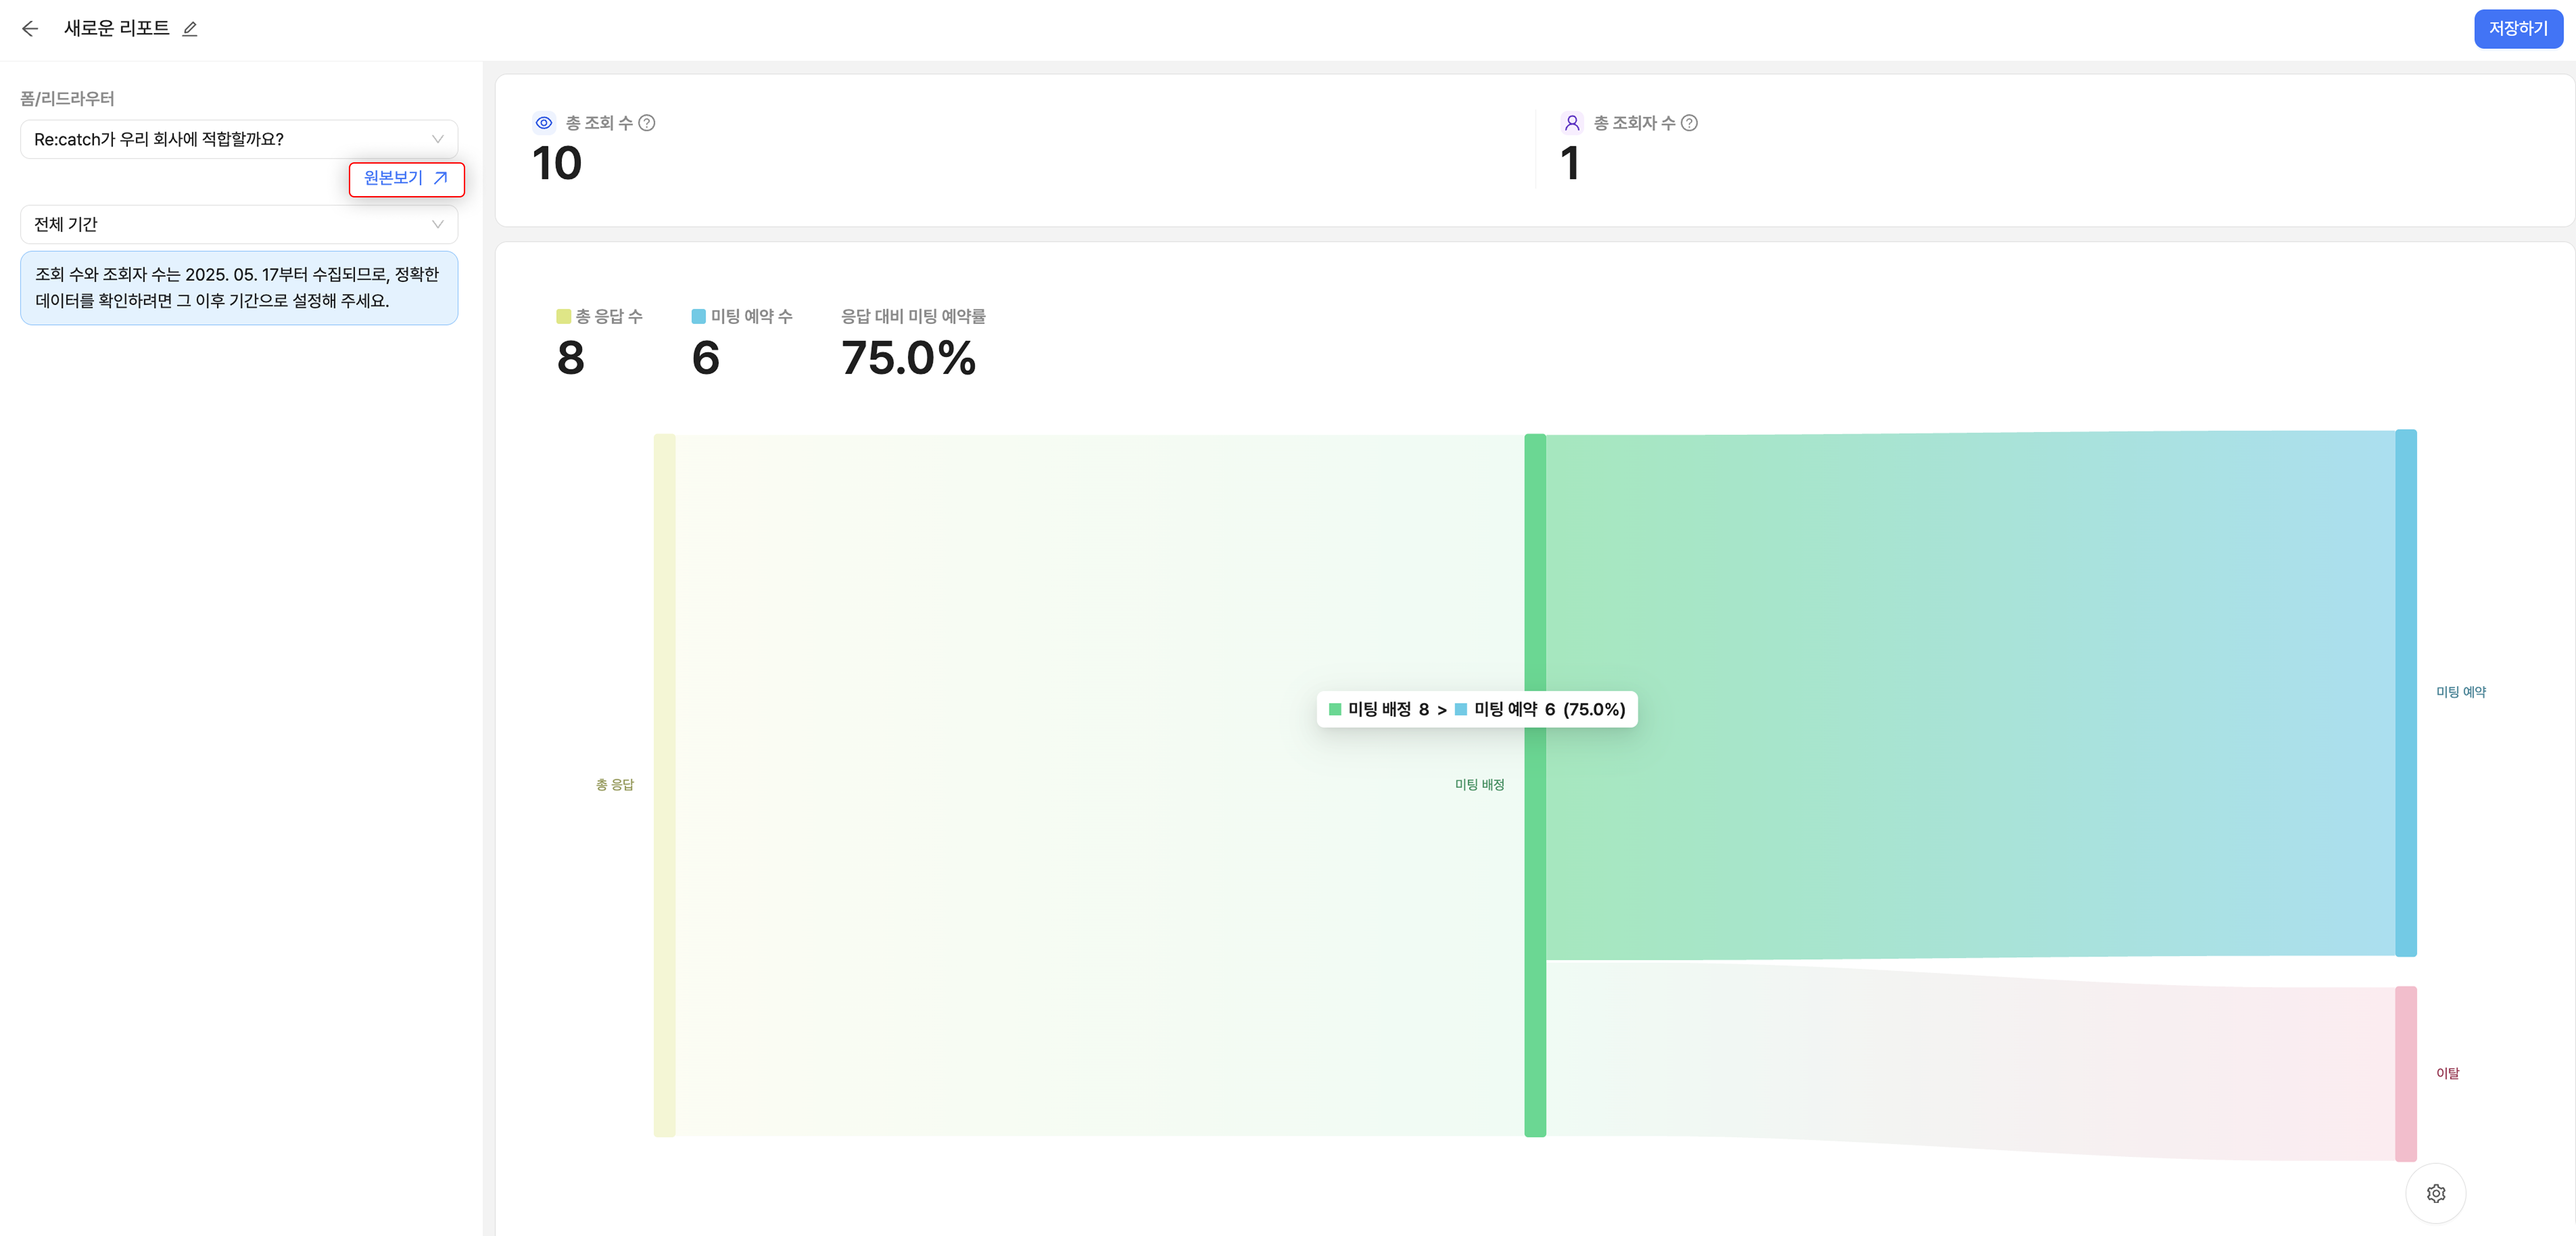Click the eye icon next to 총 조회 수
The height and width of the screenshot is (1236, 2576).
pyautogui.click(x=544, y=123)
